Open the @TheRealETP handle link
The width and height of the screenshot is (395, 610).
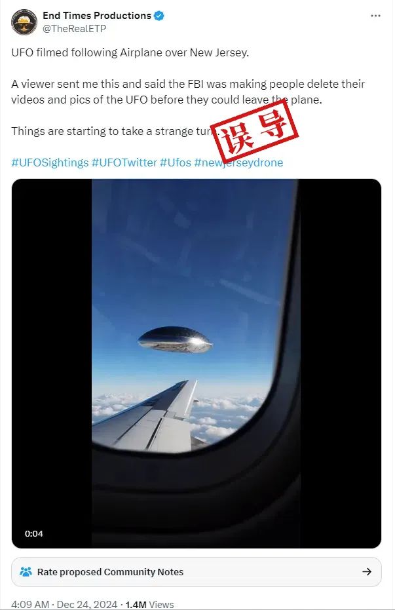coord(74,29)
